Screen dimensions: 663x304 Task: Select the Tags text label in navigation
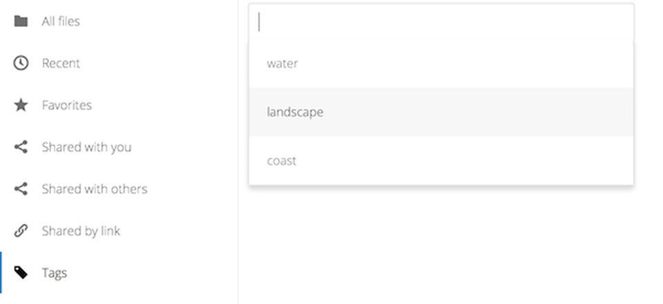[55, 273]
